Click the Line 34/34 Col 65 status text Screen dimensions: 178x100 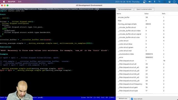pos(98,97)
